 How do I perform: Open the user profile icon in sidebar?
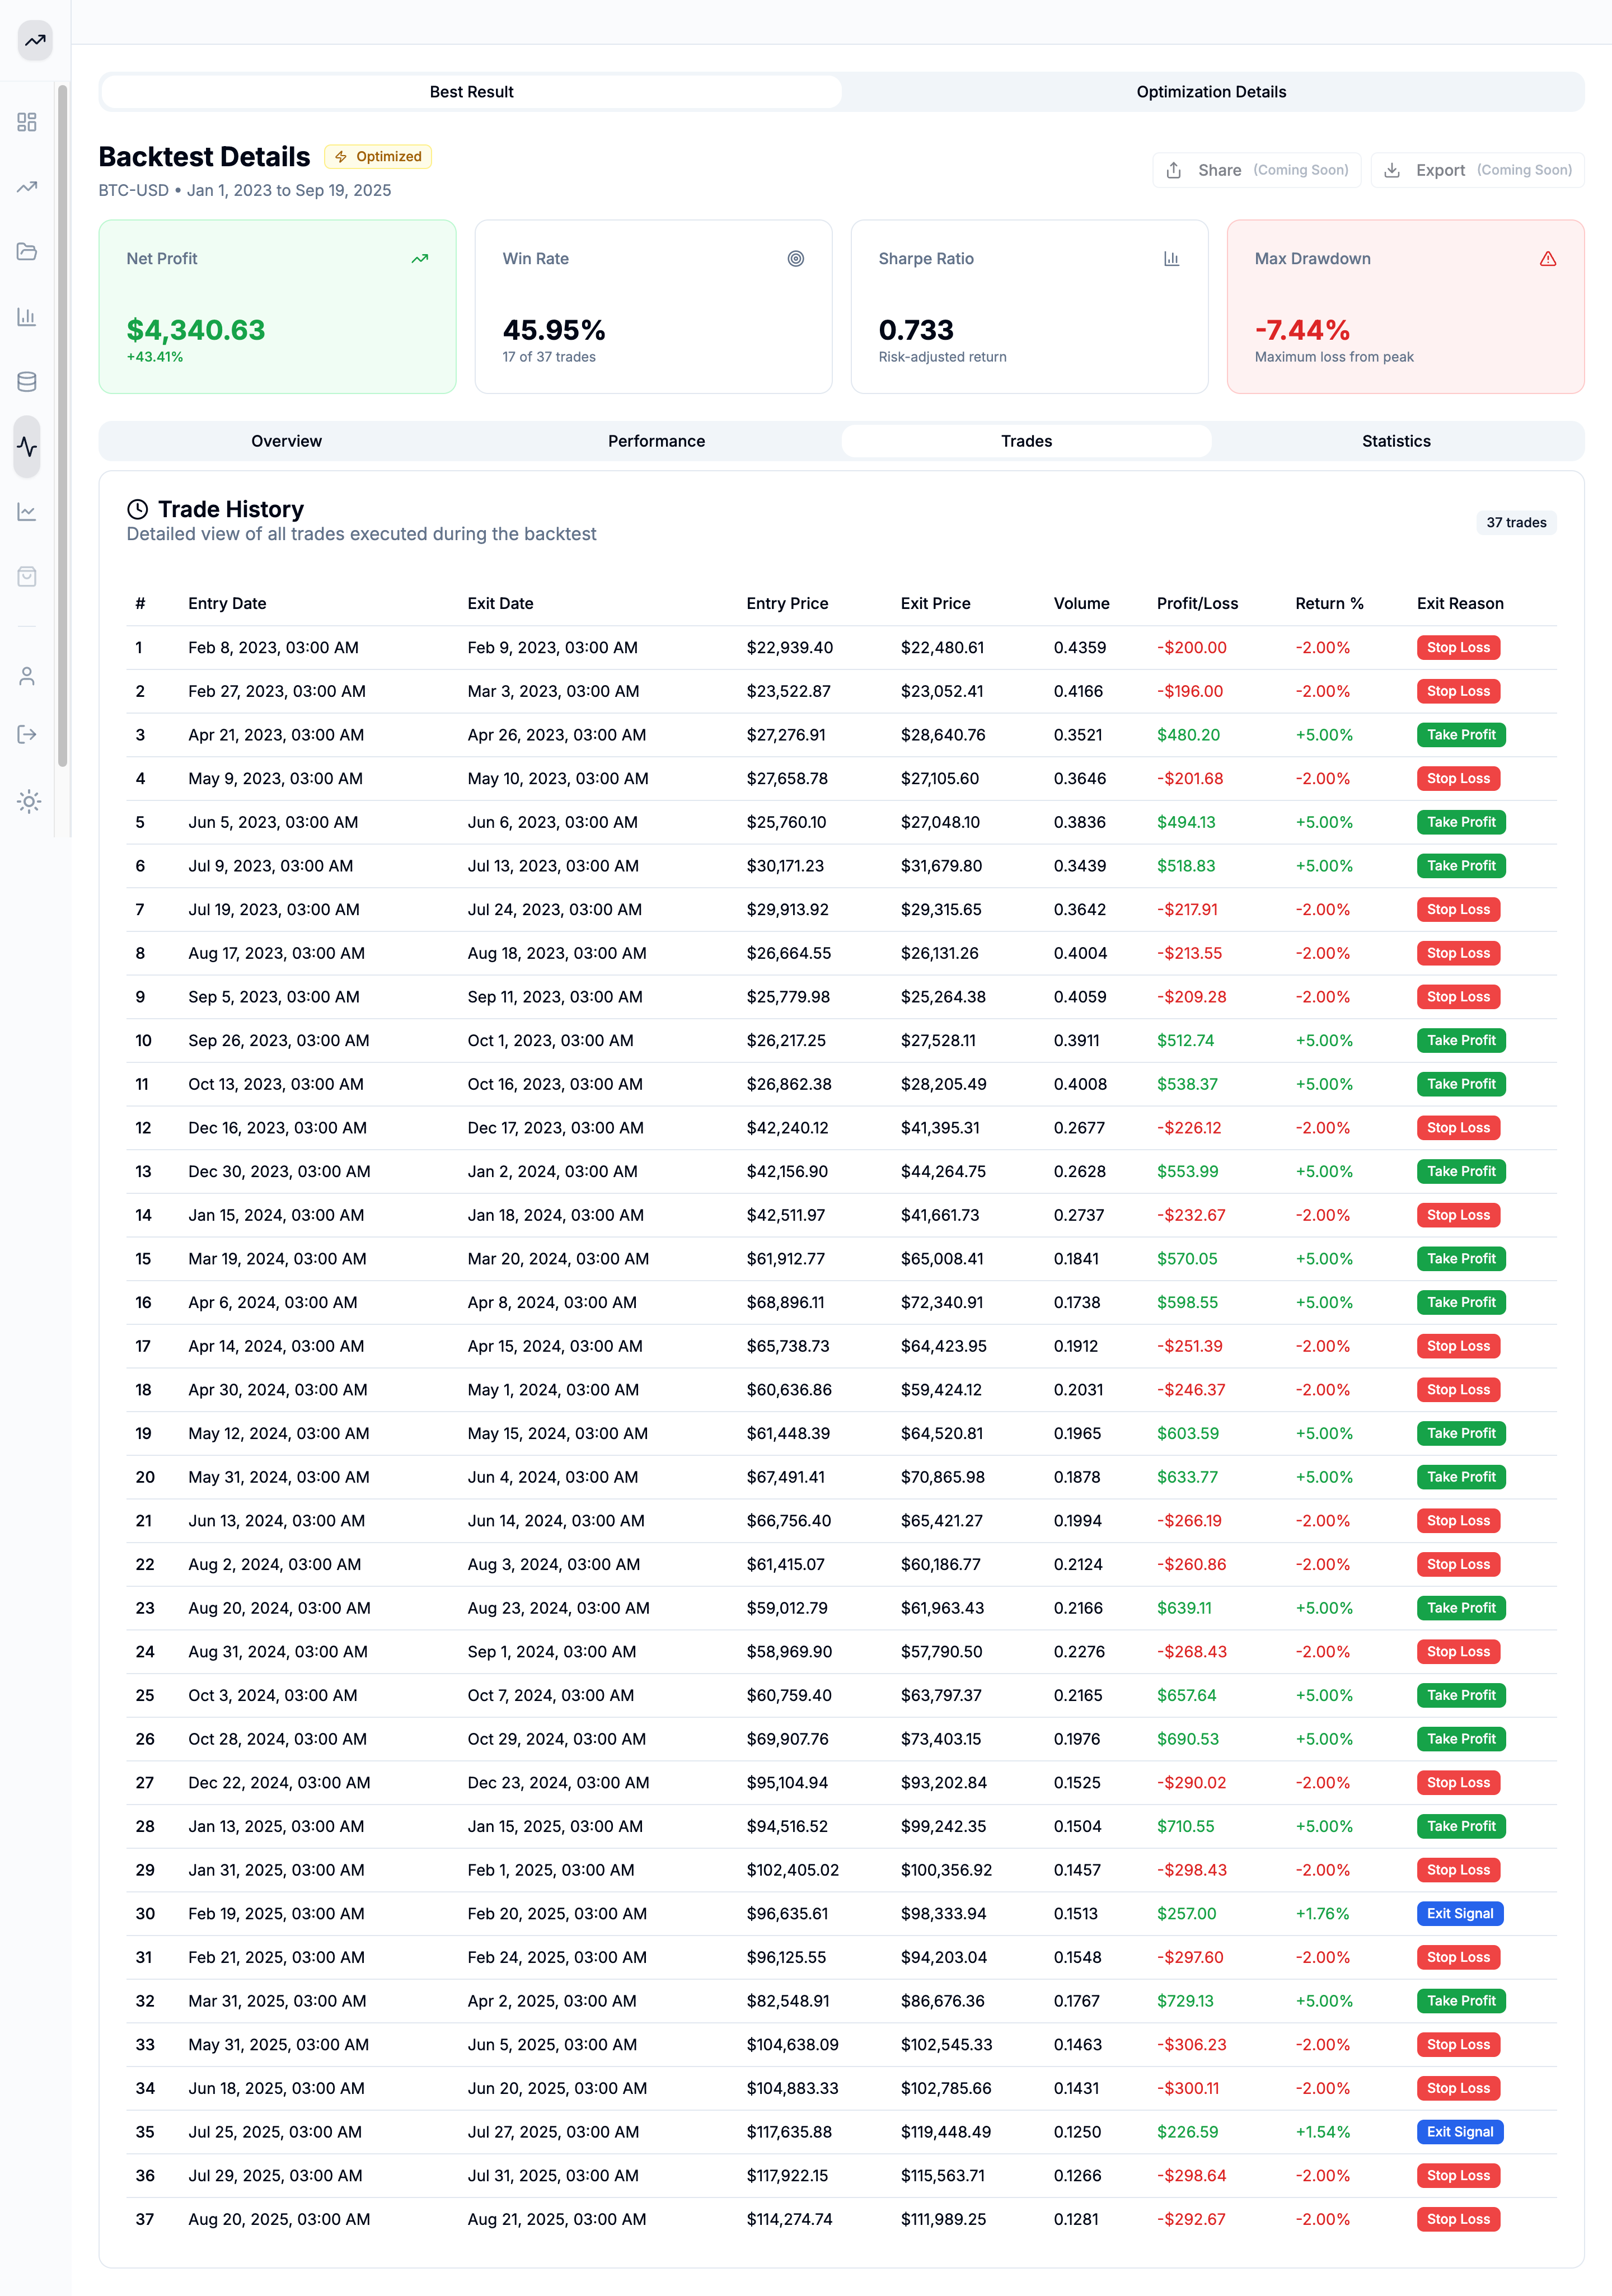pyautogui.click(x=27, y=676)
